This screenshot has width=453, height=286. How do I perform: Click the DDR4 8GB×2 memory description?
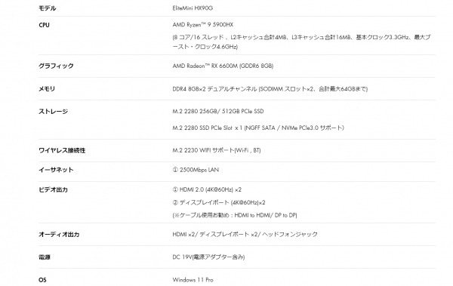[270, 89]
